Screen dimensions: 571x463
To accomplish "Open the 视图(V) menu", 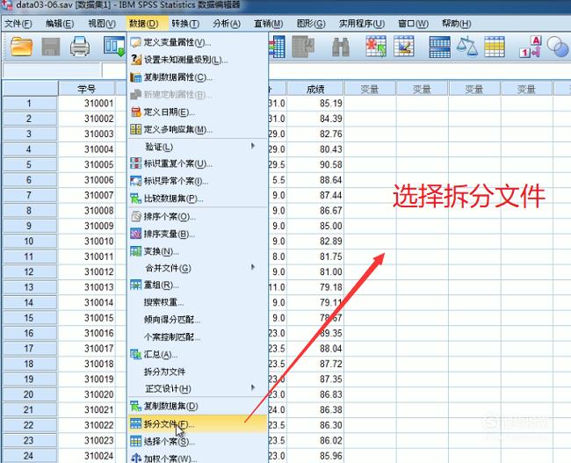I will coord(102,24).
